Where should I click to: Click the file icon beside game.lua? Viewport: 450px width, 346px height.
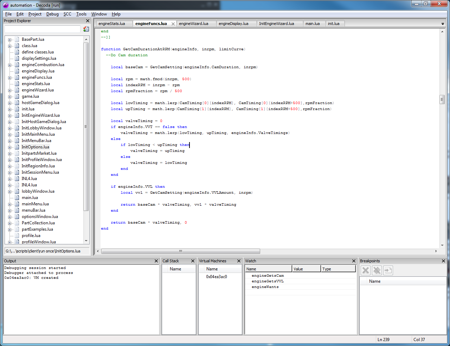[x=17, y=96]
